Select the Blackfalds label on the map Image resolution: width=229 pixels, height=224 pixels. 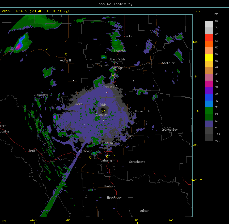point(117,59)
